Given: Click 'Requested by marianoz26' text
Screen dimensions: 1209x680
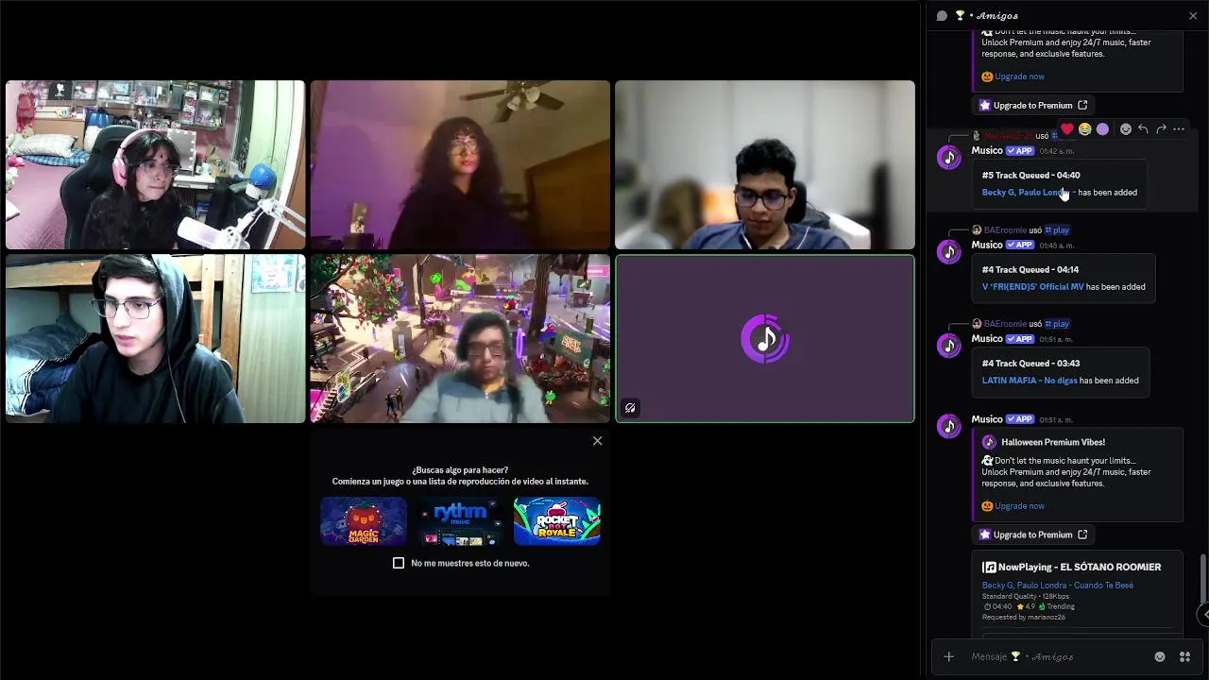Looking at the screenshot, I should click(1023, 618).
